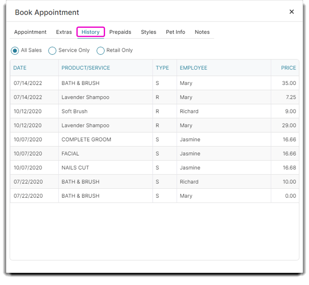
Task: Choose the Retail Only radio option
Action: pyautogui.click(x=100, y=50)
